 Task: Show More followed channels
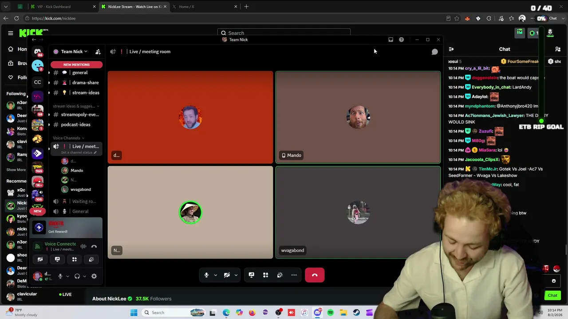16,170
